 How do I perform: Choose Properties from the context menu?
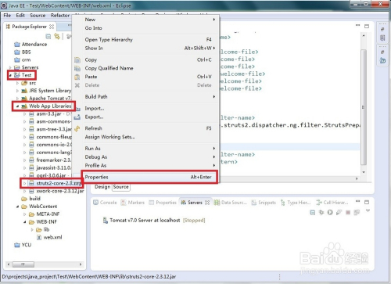(x=150, y=177)
